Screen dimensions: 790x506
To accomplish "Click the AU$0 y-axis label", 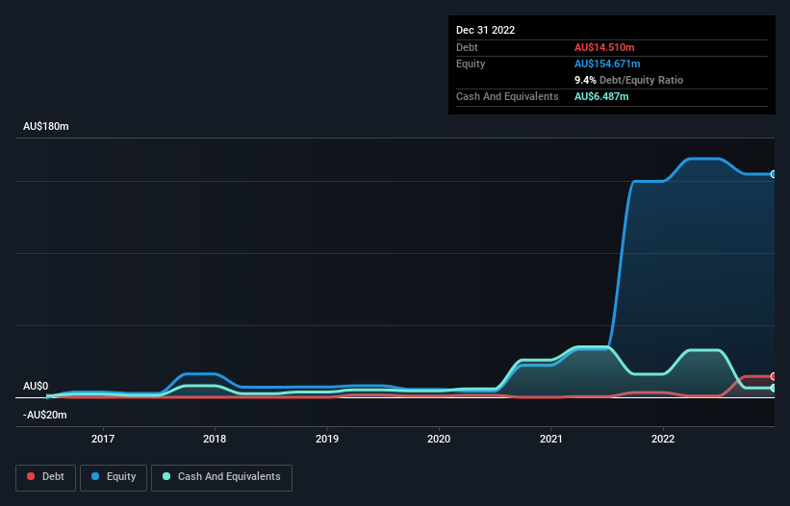I will coord(36,386).
